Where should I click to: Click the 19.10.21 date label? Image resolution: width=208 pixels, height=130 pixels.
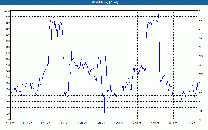pos(118,123)
